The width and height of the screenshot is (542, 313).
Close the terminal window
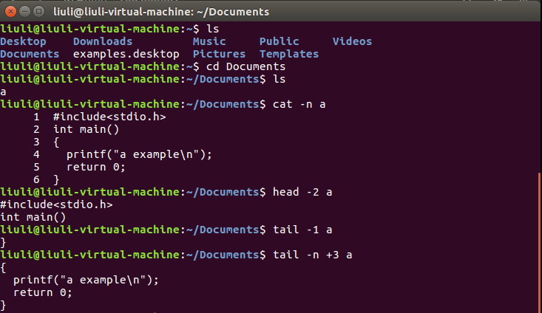pyautogui.click(x=10, y=12)
